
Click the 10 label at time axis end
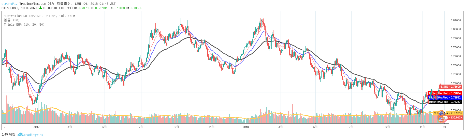pyautogui.click(x=444, y=127)
